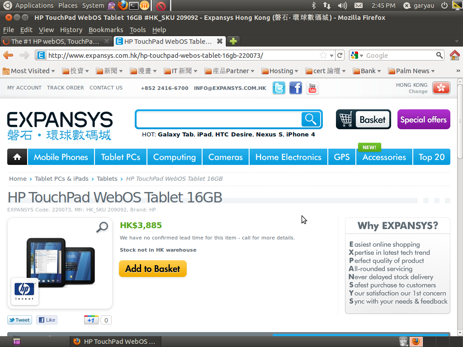
Task: Open the Bookmarks menu
Action: pos(106,30)
